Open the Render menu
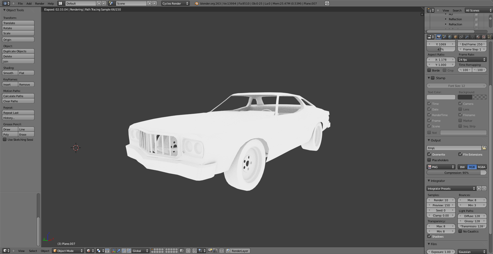 [40, 3]
